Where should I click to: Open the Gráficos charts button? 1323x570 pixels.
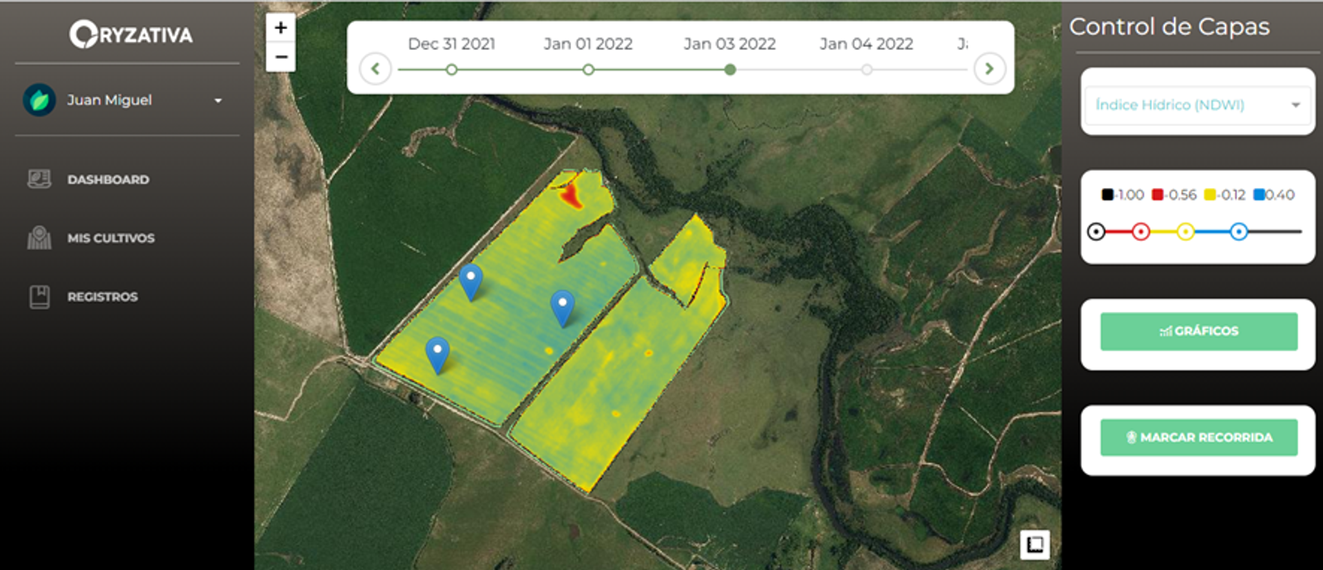point(1199,331)
